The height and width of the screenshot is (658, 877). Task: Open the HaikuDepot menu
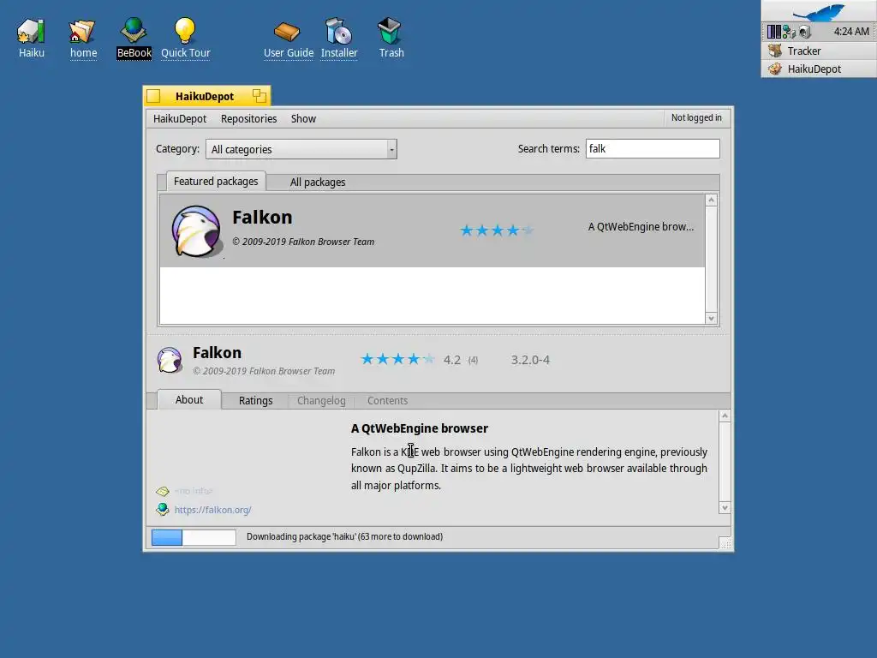coord(180,118)
